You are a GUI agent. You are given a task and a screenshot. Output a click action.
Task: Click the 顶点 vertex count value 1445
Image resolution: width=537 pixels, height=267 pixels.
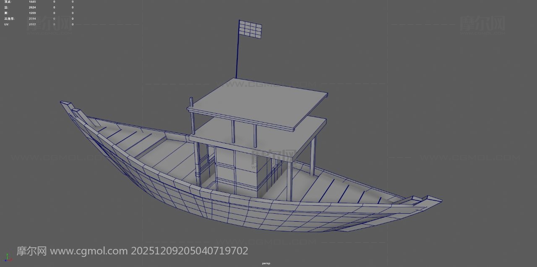pos(32,2)
